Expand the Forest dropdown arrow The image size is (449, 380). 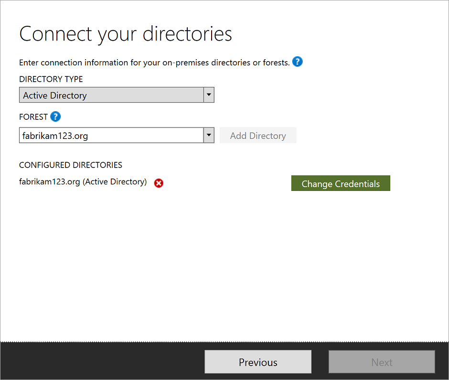point(209,135)
